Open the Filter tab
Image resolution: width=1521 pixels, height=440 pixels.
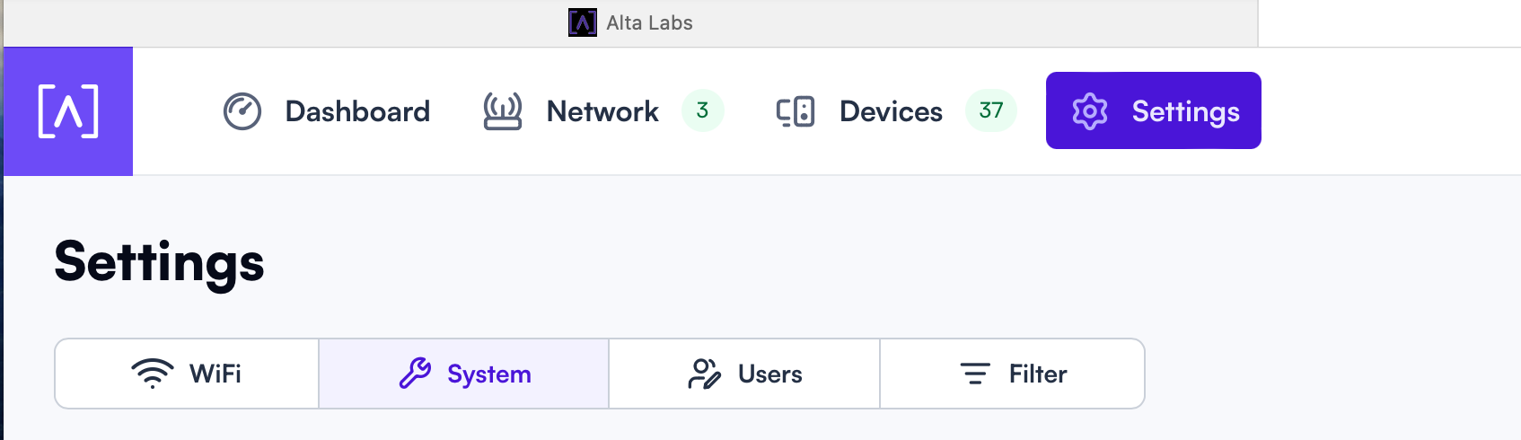pyautogui.click(x=1012, y=374)
